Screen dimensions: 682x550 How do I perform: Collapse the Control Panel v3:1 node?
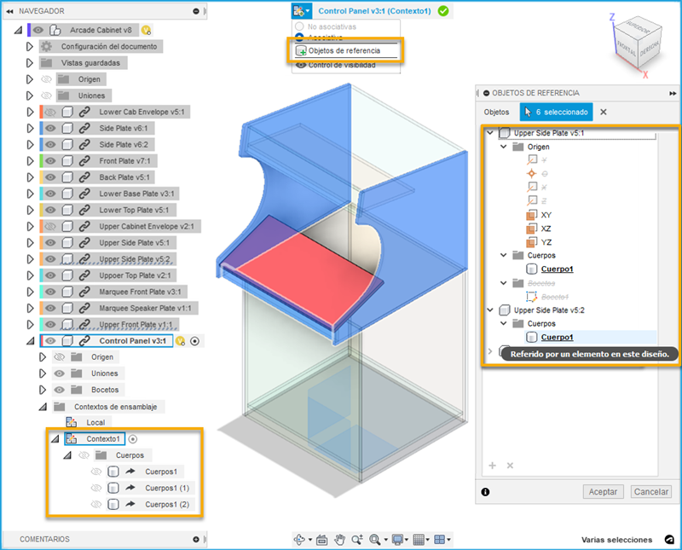[x=30, y=342]
